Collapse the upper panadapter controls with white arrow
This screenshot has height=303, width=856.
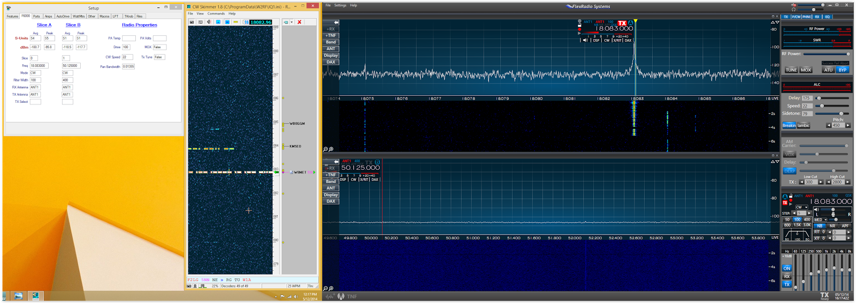335,22
